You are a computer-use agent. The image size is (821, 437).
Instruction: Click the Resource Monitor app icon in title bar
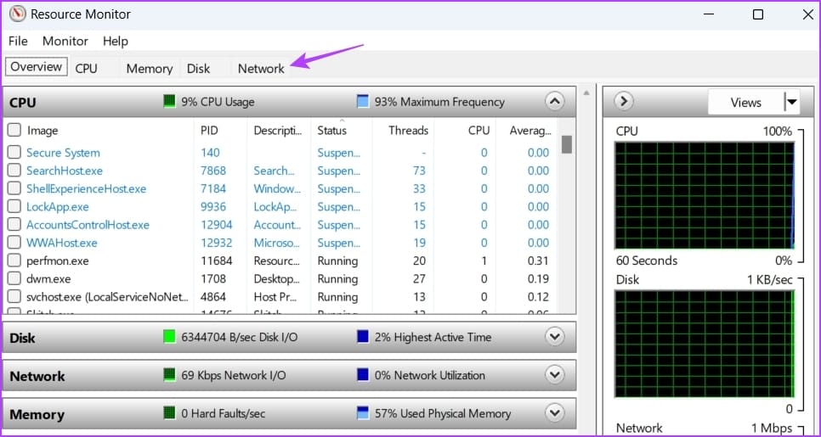click(x=17, y=14)
